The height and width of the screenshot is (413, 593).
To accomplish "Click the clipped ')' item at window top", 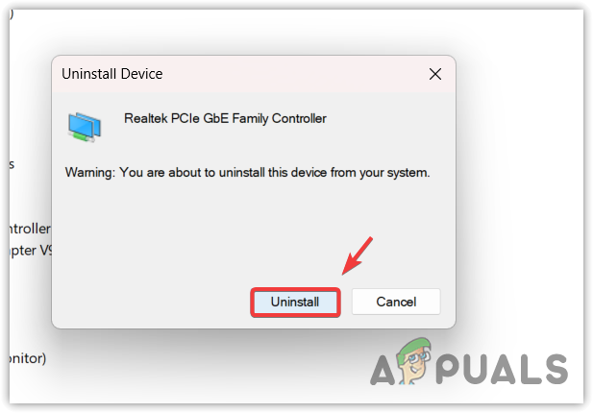I will coord(12,14).
